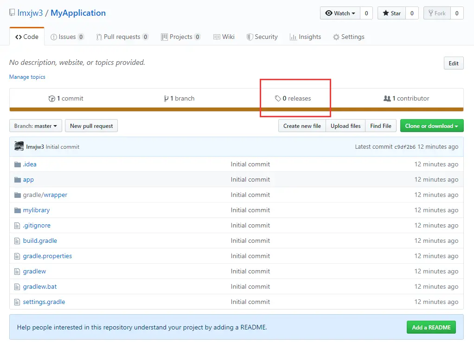
Task: Open the settings.gradle file
Action: tap(44, 302)
